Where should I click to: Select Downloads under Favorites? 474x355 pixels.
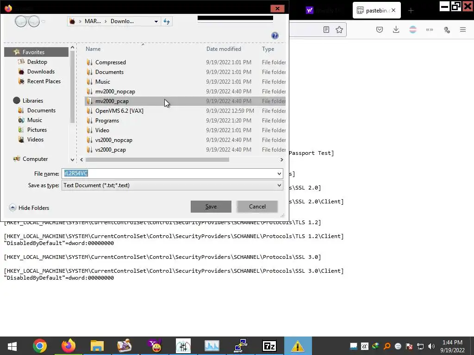click(41, 72)
